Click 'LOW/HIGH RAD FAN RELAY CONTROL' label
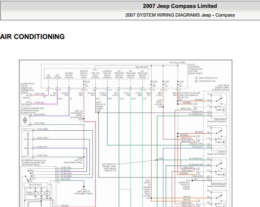 tap(107, 74)
